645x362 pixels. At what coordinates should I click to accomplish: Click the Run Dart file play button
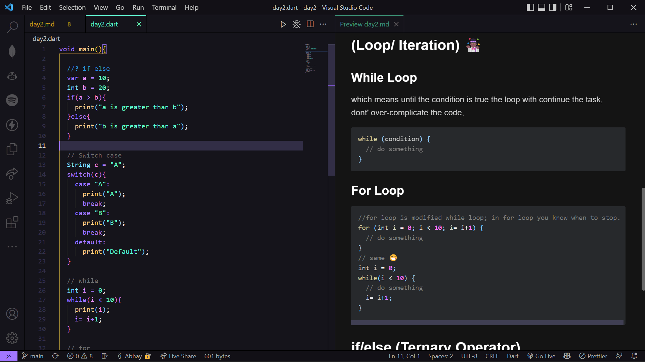click(283, 24)
